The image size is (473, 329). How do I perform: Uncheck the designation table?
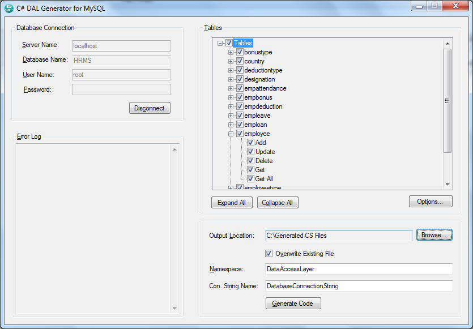pos(240,79)
